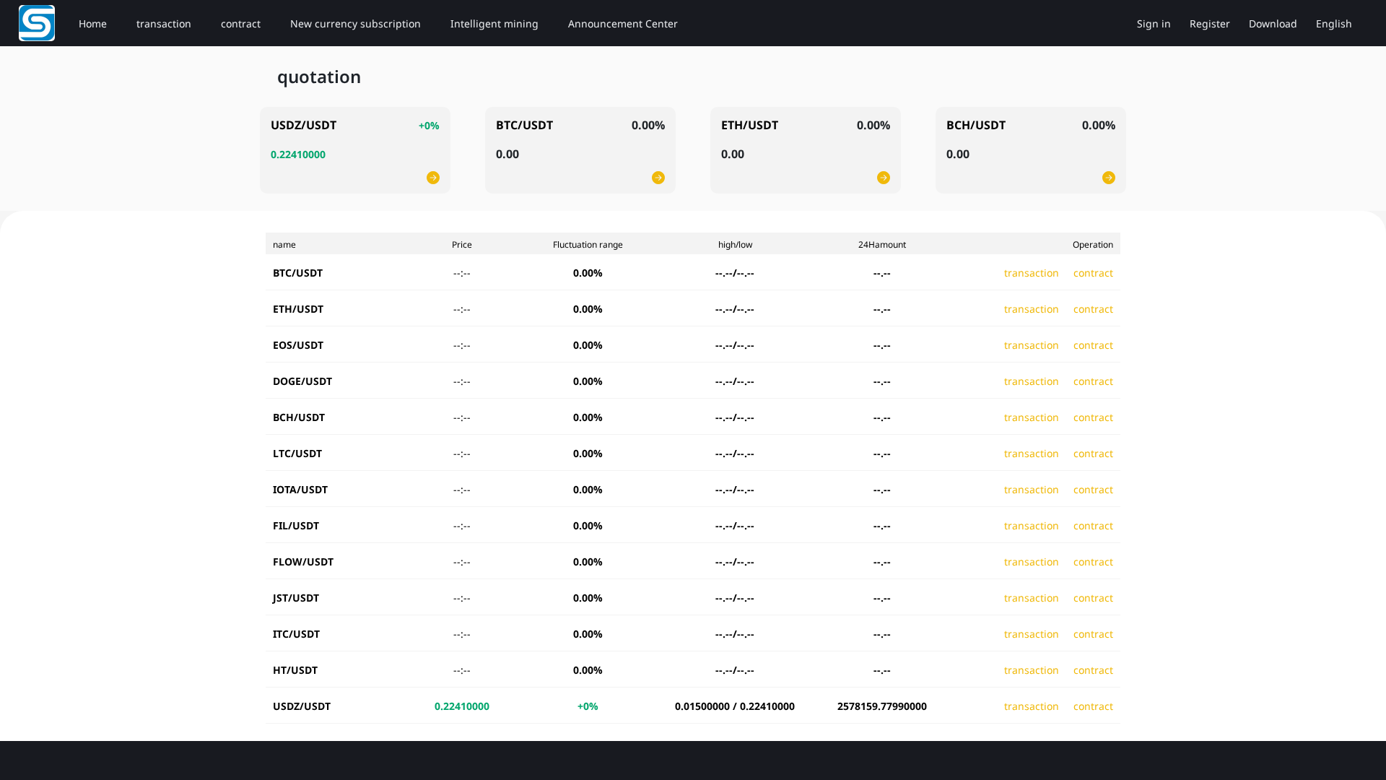This screenshot has height=780, width=1386.
Task: Open the Announcement Center
Action: tap(622, 23)
